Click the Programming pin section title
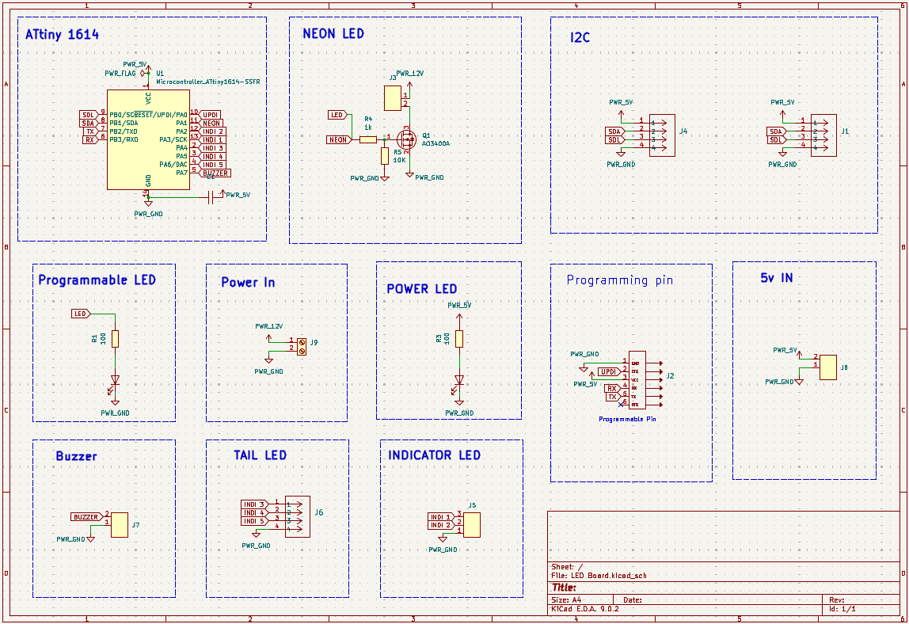Viewport: 909px width, 624px height. pos(620,280)
